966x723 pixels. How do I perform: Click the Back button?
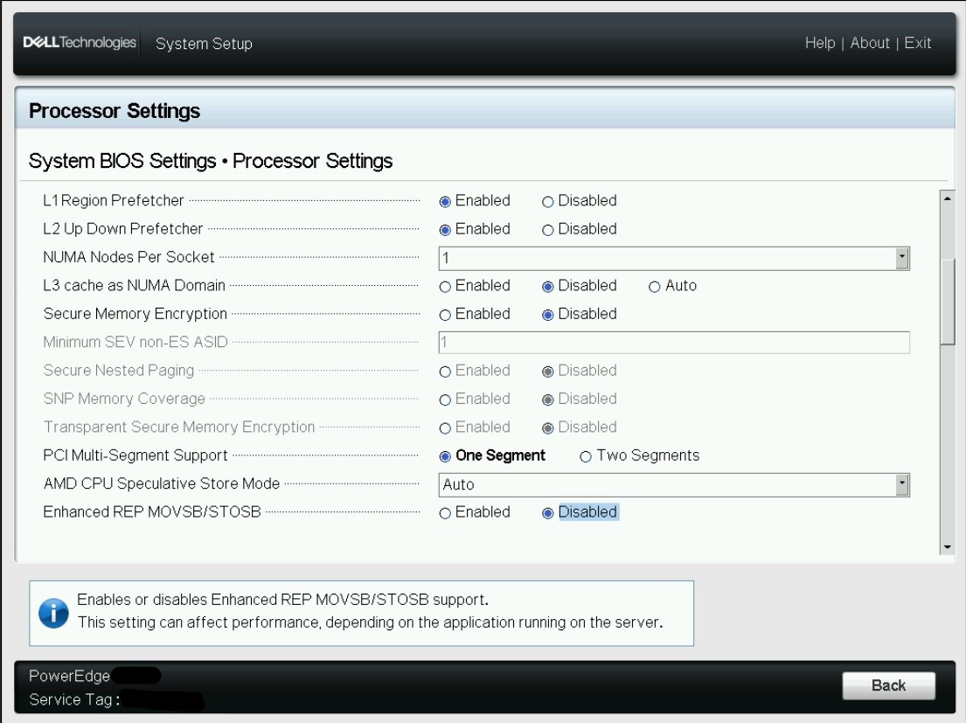889,686
